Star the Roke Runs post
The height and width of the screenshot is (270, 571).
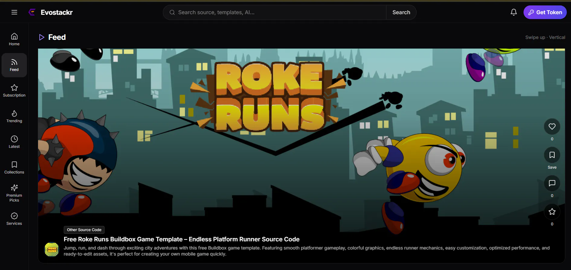[x=552, y=212]
